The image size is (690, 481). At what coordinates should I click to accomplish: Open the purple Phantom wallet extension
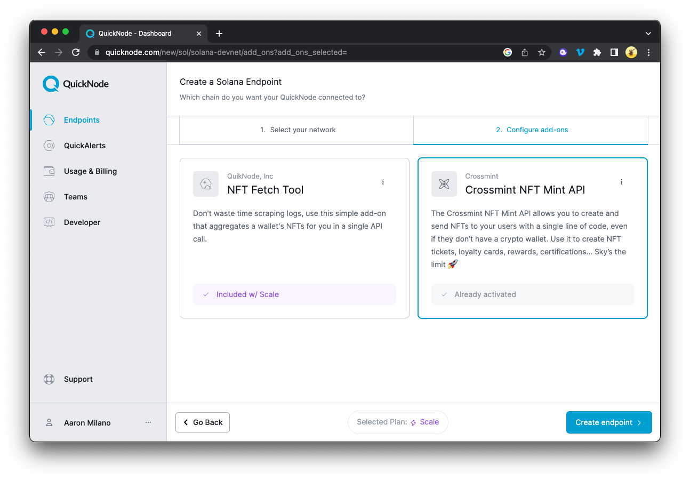[x=563, y=52]
